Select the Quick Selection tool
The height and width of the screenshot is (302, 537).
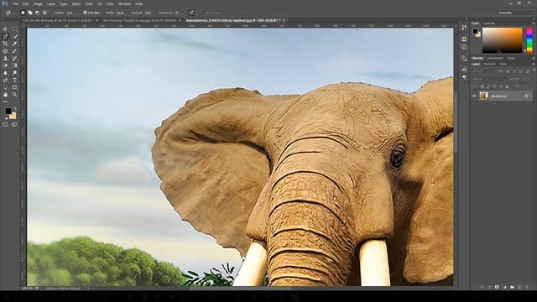tap(14, 37)
